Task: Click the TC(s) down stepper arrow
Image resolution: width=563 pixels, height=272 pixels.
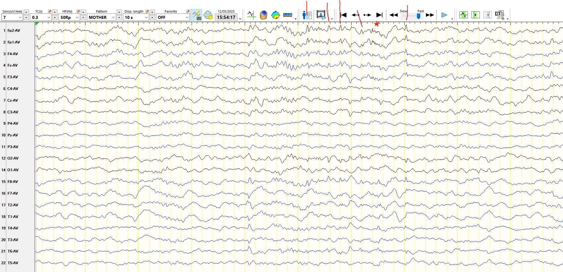Action: pyautogui.click(x=55, y=17)
